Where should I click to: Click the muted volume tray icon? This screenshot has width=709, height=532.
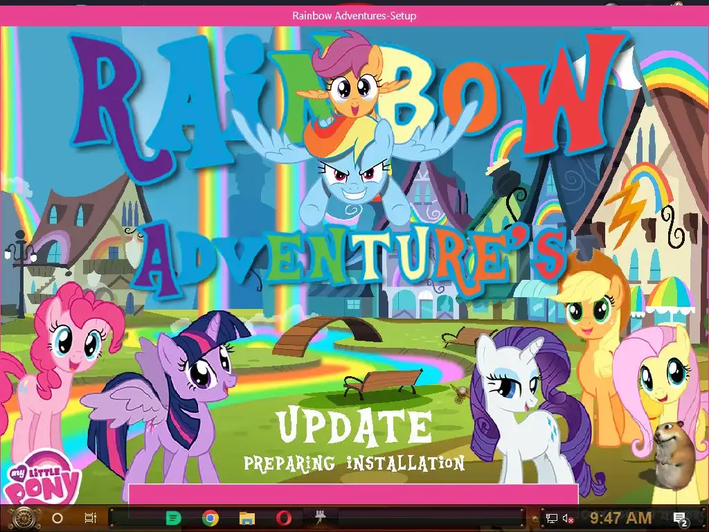[568, 518]
